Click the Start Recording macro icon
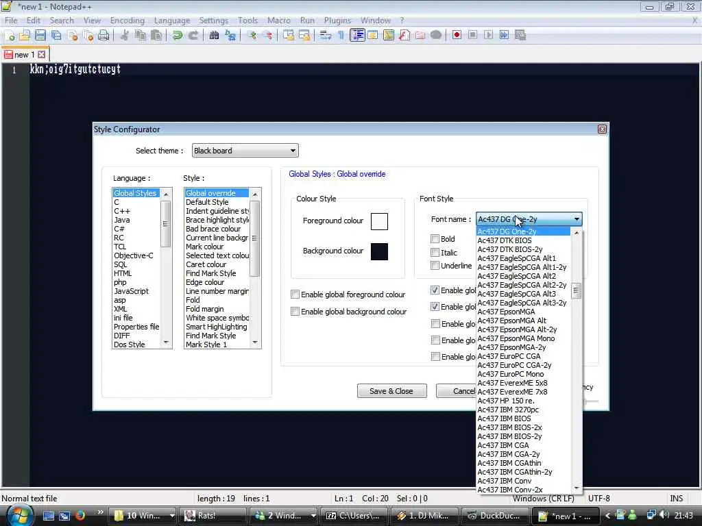The image size is (702, 526). coord(457,35)
